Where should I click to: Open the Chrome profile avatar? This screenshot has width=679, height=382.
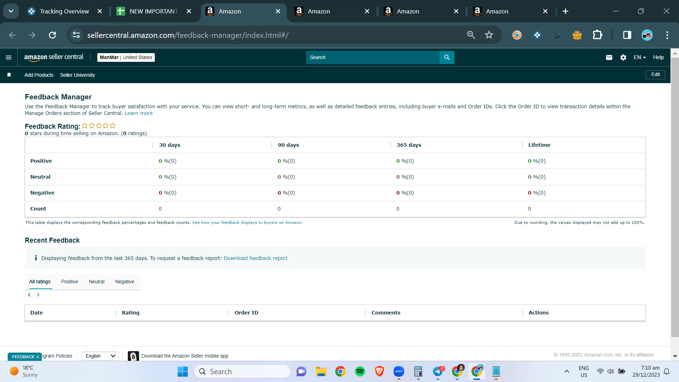click(x=647, y=35)
